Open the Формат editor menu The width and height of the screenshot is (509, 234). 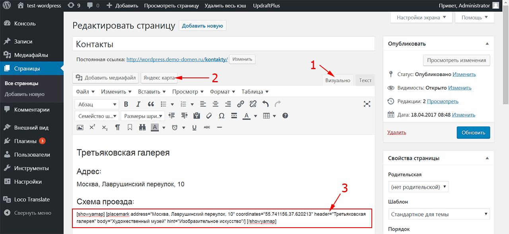pos(223,91)
